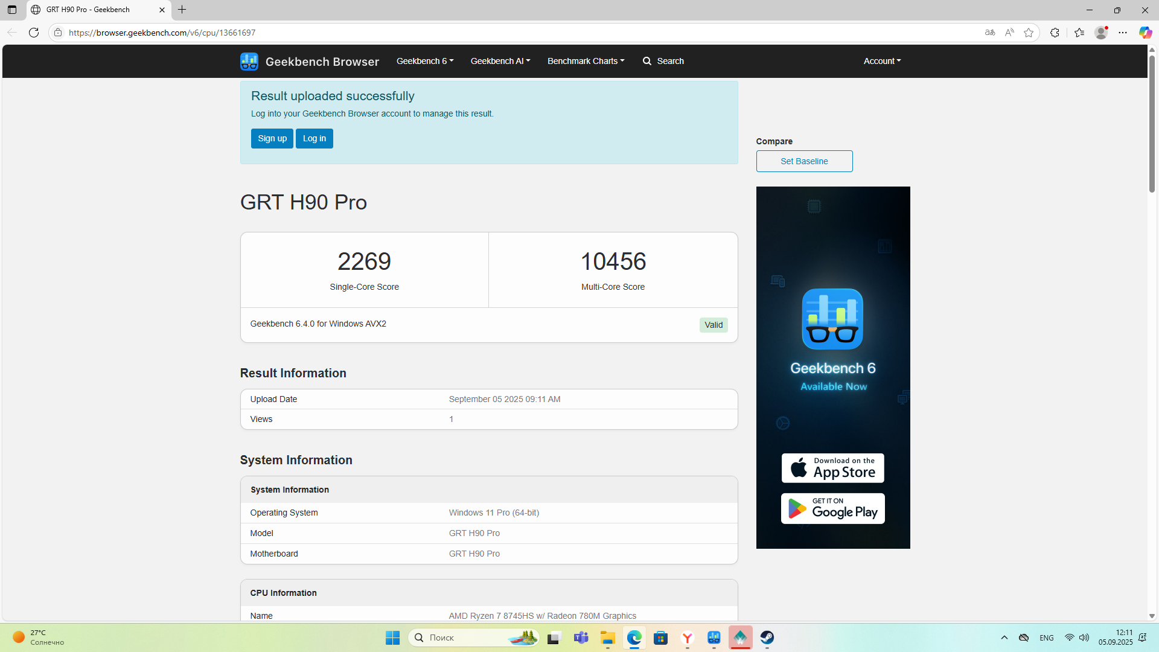Screen dimensions: 1159x652
Task: Refresh the page with reload icon
Action: point(34,33)
